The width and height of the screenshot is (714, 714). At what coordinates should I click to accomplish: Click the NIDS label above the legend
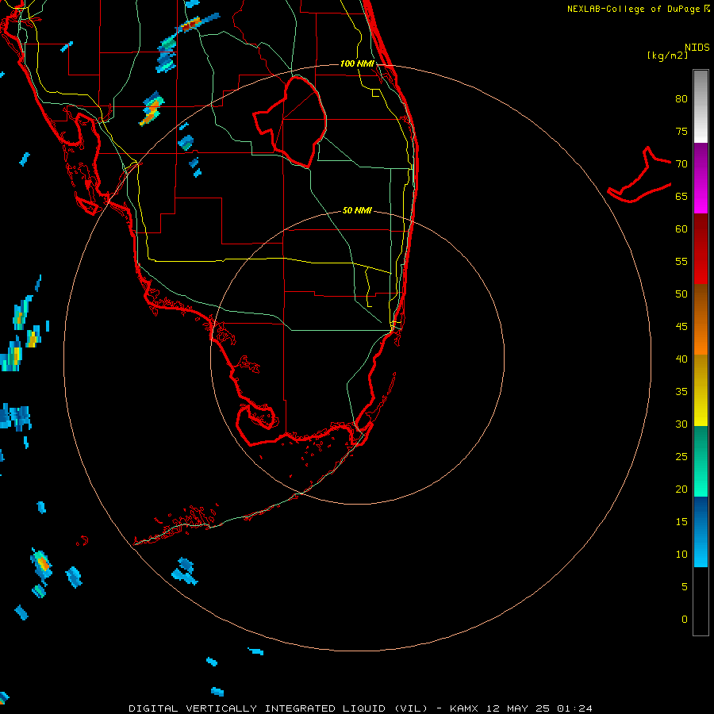click(x=697, y=48)
